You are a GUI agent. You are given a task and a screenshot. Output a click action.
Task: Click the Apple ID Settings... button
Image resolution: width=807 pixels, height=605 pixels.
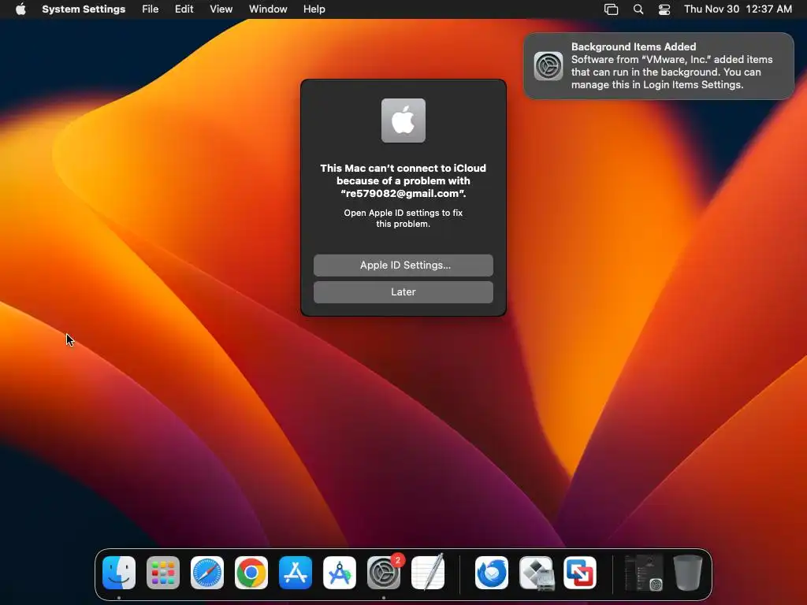(x=403, y=265)
